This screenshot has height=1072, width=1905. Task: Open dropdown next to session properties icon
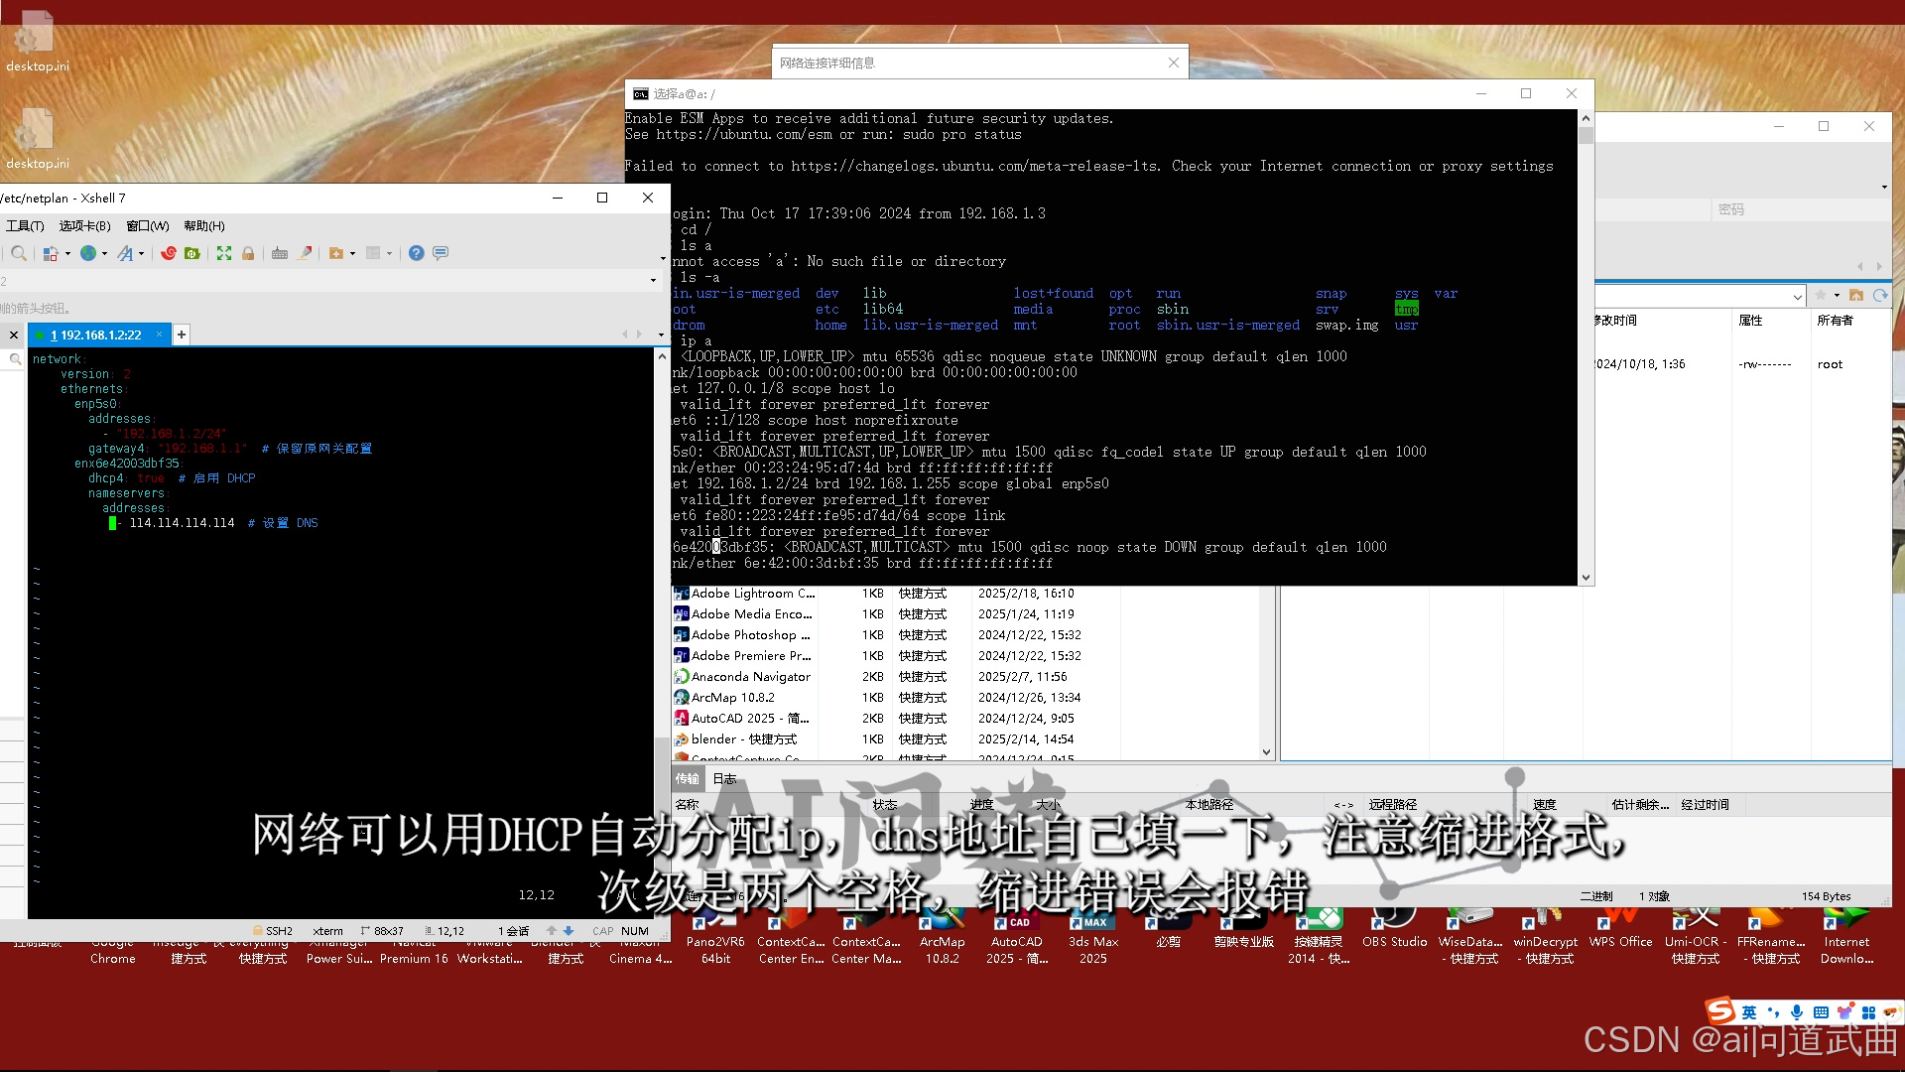[x=67, y=254]
